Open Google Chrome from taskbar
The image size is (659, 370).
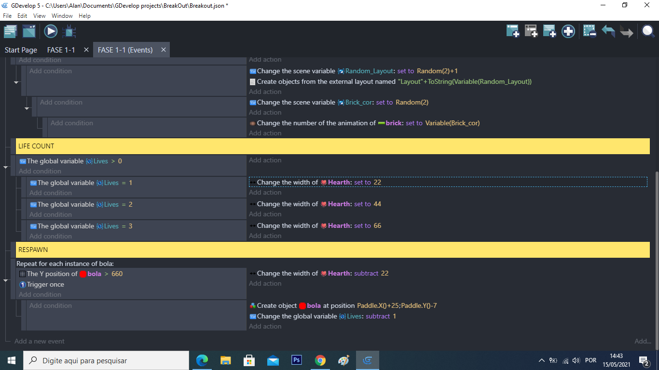tap(320, 360)
